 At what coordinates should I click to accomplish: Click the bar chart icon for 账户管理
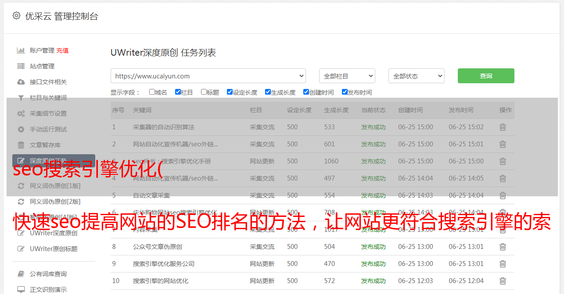21,50
